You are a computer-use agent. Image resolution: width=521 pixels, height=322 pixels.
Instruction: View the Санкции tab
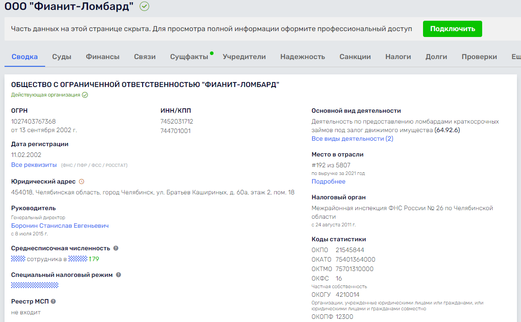355,57
